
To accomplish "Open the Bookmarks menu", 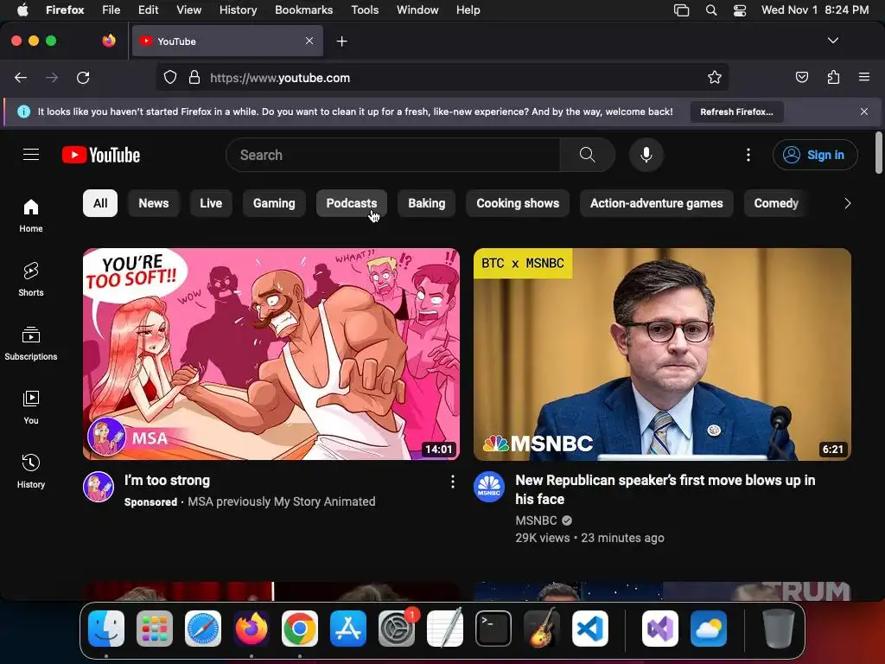I will click(303, 10).
